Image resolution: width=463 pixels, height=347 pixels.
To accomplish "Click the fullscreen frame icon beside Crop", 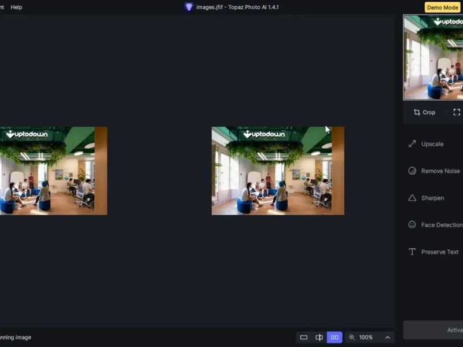I will pos(457,112).
